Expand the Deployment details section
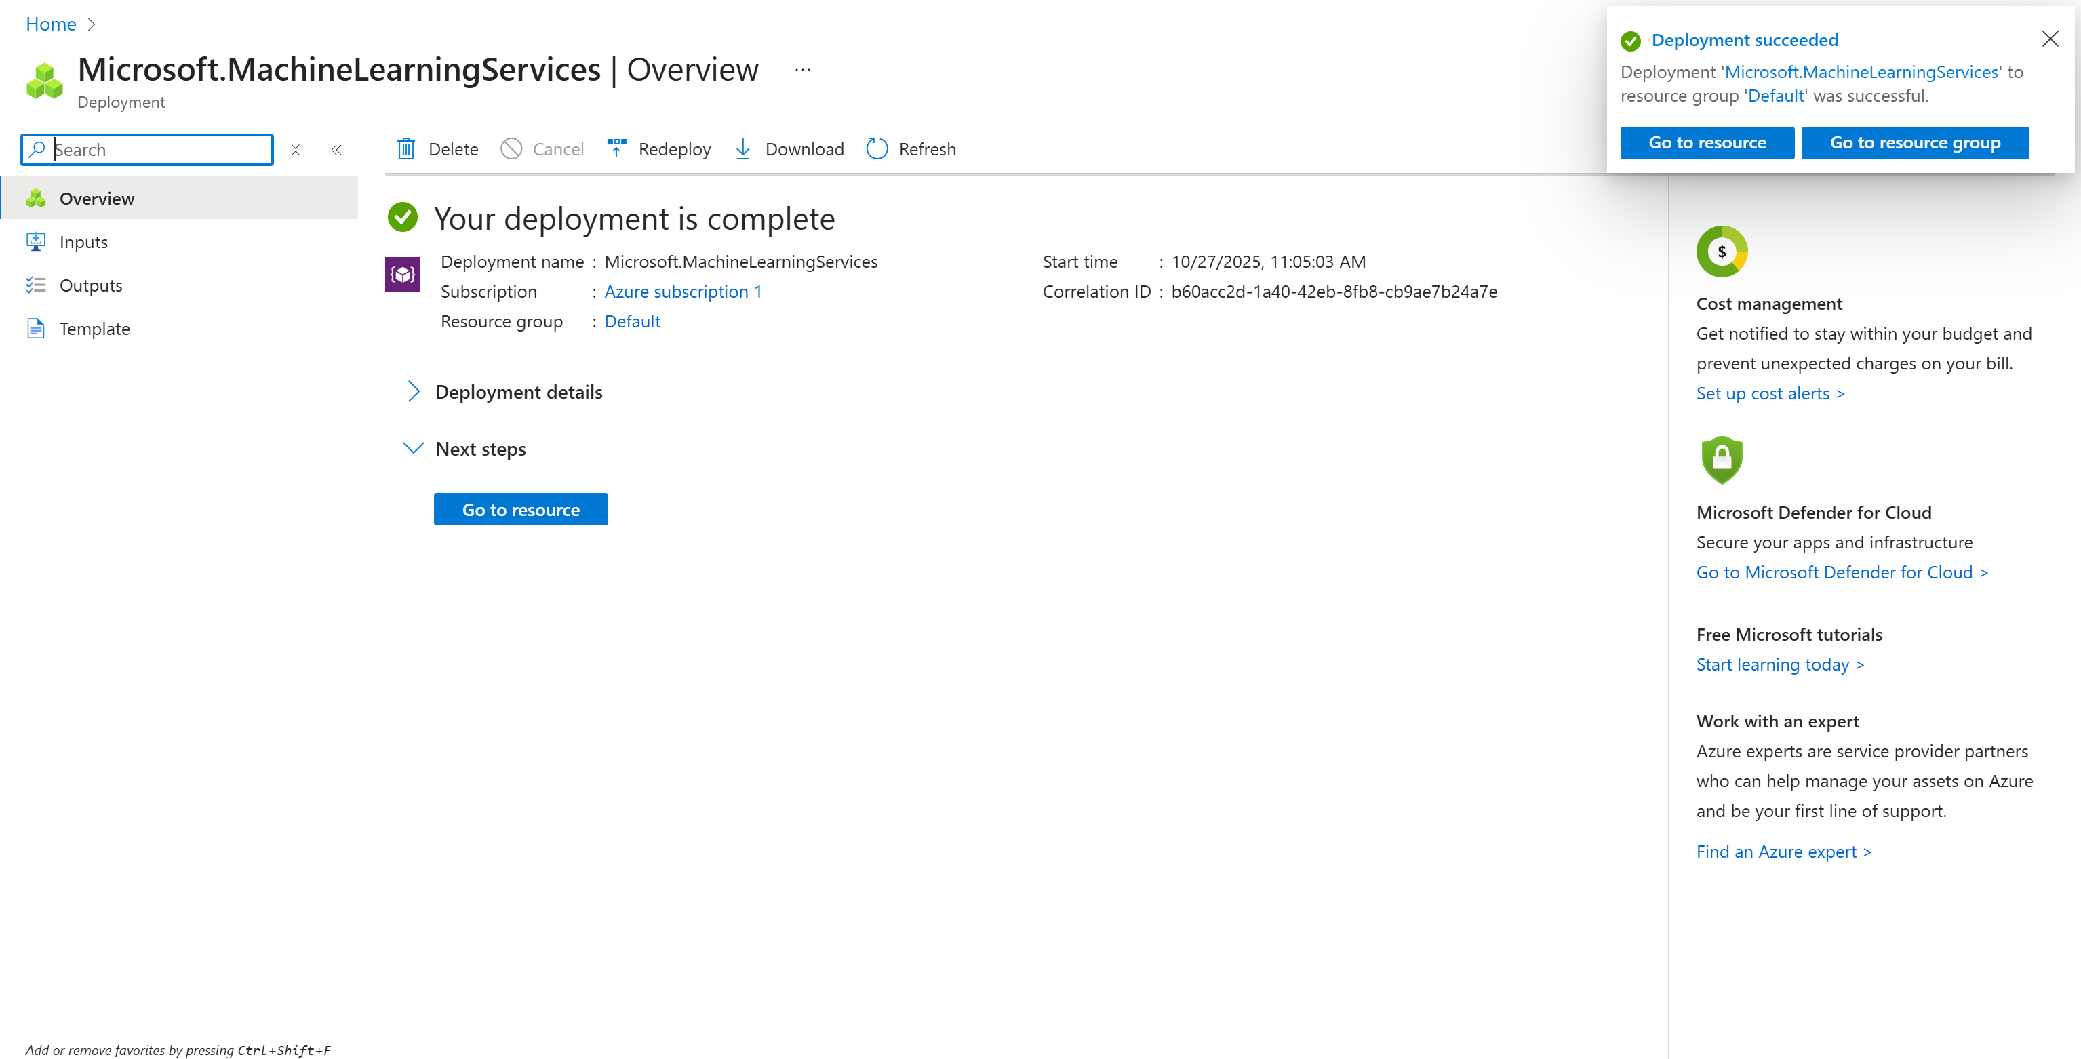Viewport: 2081px width, 1059px height. (414, 392)
